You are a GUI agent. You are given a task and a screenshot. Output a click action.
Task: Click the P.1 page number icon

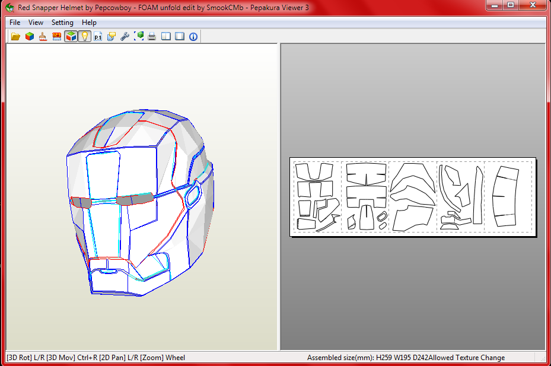[98, 37]
